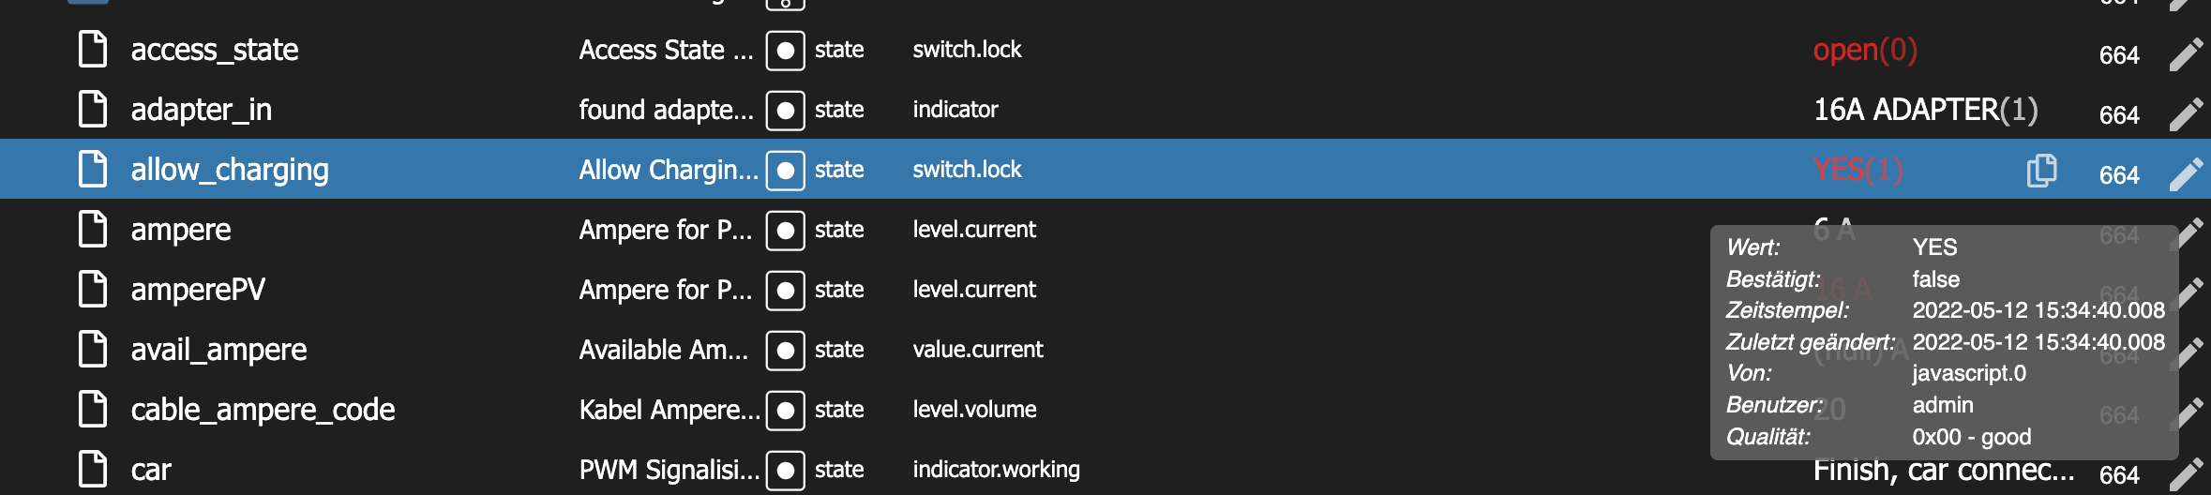
Task: Click the state type icon in ampere row
Action: 786,230
